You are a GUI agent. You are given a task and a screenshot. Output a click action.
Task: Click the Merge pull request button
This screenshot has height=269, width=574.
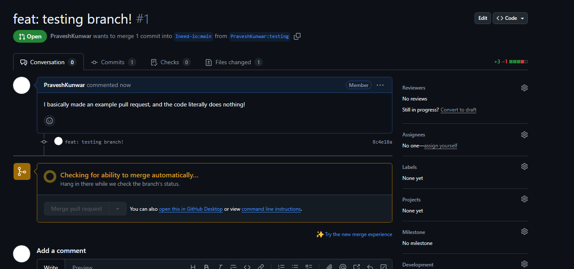[77, 209]
